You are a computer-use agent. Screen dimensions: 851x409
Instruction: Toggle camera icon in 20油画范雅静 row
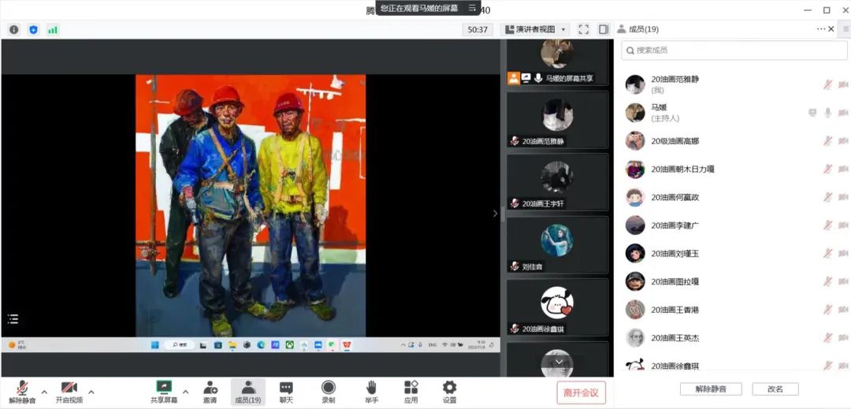[x=843, y=84]
